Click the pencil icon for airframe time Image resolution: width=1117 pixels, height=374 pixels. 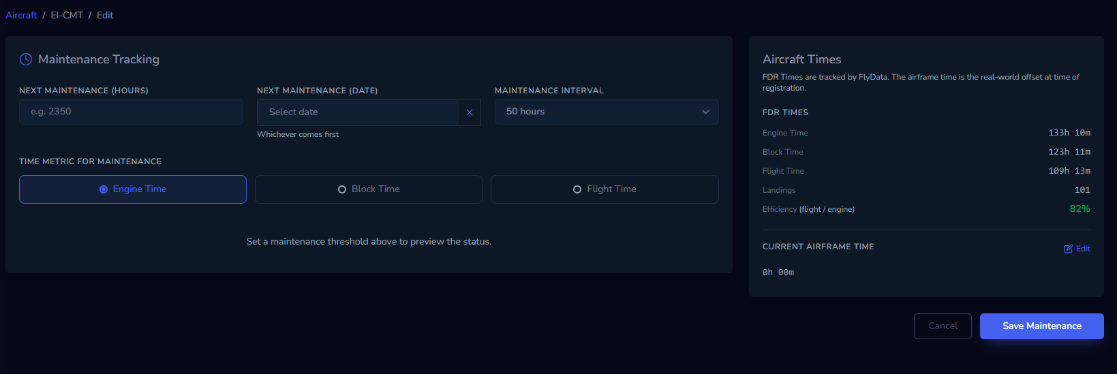(1068, 249)
